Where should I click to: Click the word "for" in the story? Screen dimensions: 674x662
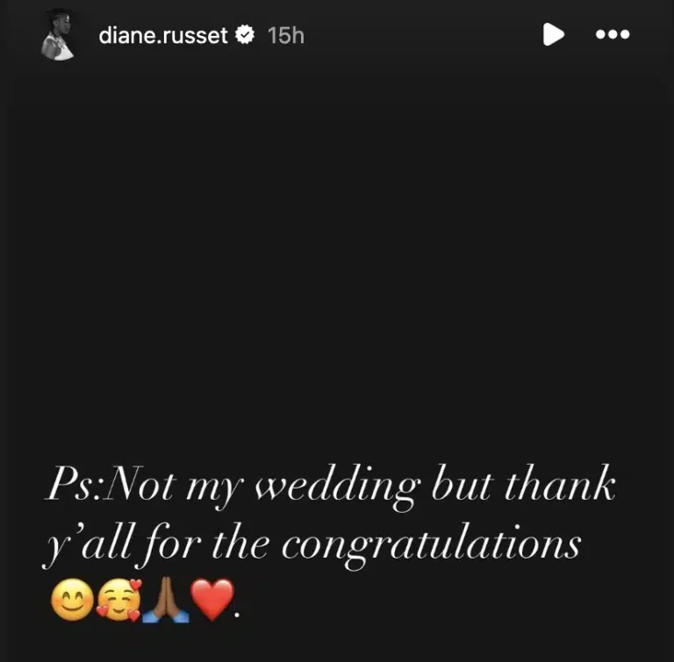tap(171, 545)
